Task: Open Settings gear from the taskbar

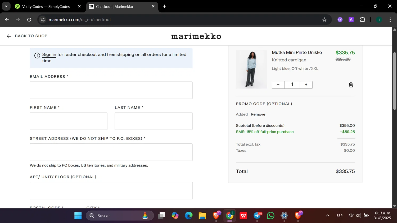Action: 284,216
